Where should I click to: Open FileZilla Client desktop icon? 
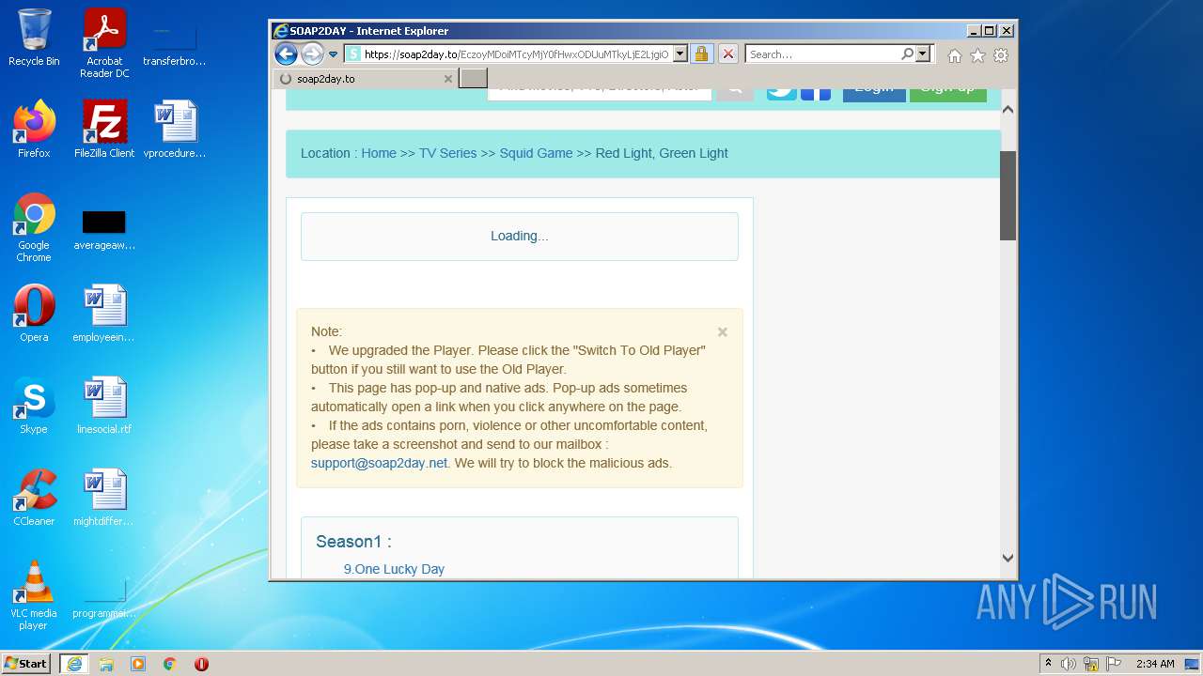pyautogui.click(x=104, y=130)
